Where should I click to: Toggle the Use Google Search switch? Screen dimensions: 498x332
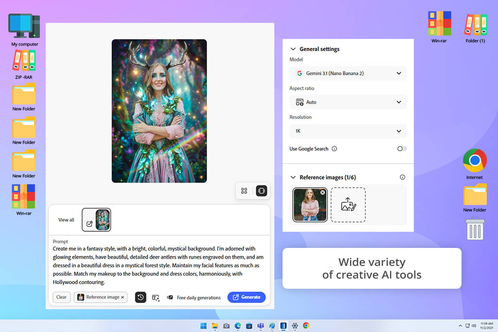tap(402, 149)
